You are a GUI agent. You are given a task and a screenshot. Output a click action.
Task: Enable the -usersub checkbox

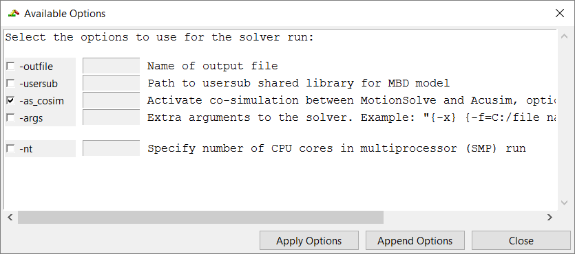(x=10, y=84)
